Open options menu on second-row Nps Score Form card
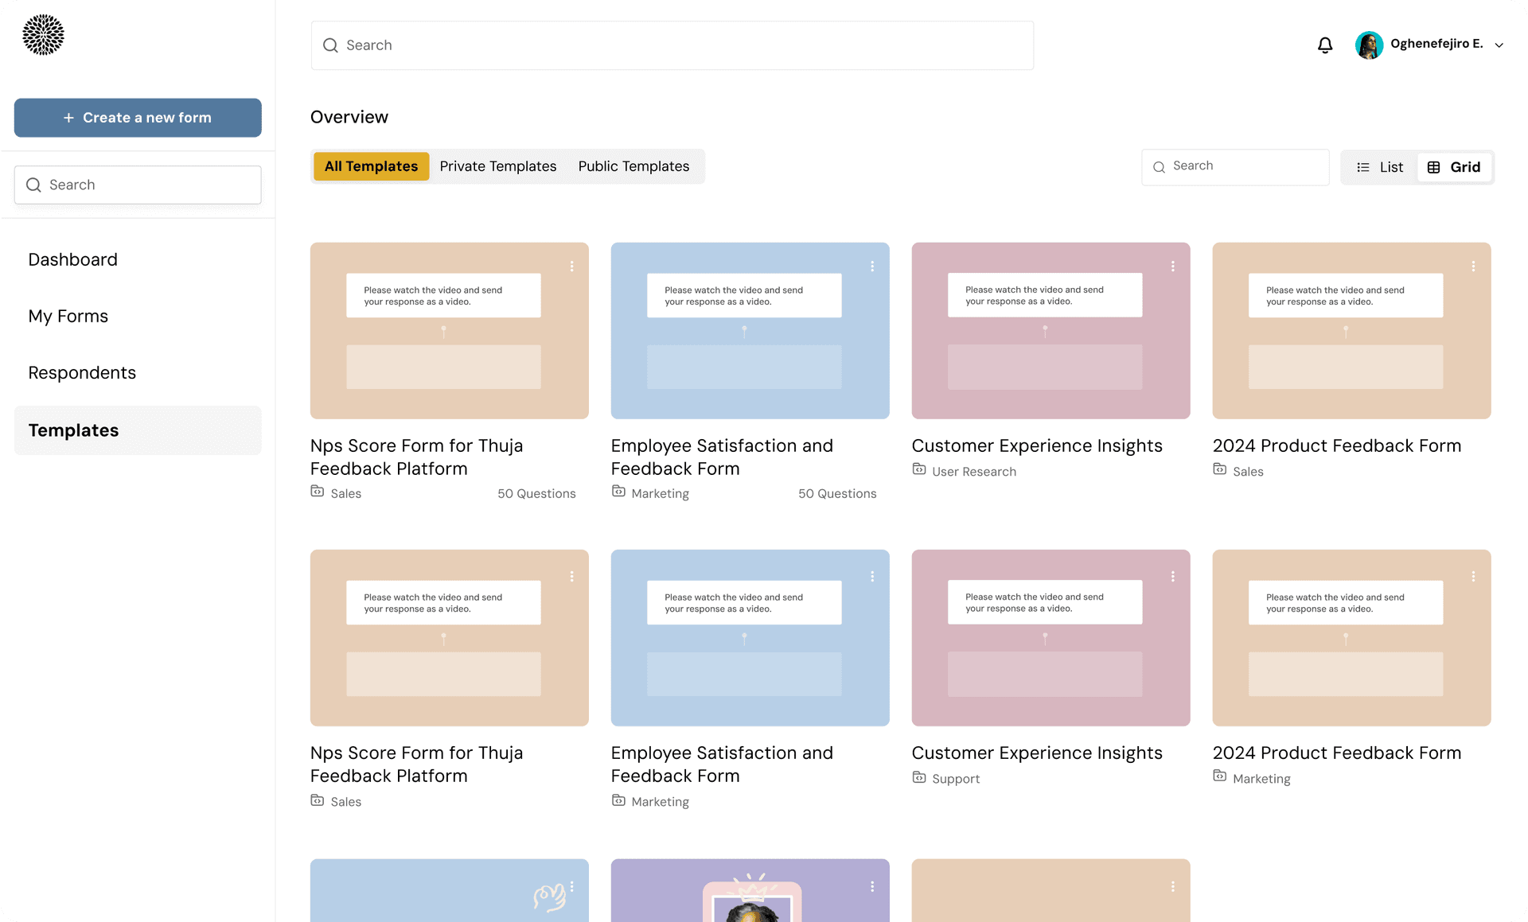Image resolution: width=1528 pixels, height=922 pixels. coord(571,576)
